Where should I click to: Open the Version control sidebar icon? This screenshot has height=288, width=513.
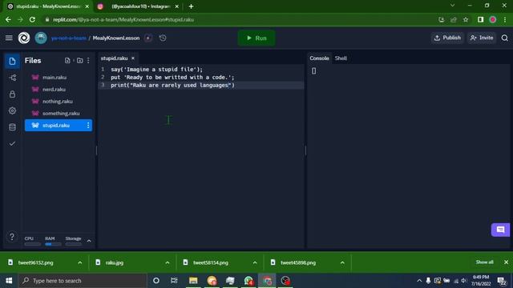pyautogui.click(x=12, y=78)
